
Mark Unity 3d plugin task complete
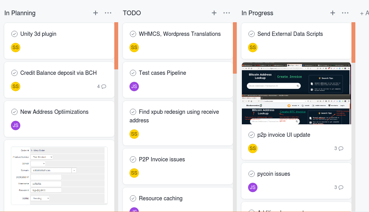pos(14,34)
